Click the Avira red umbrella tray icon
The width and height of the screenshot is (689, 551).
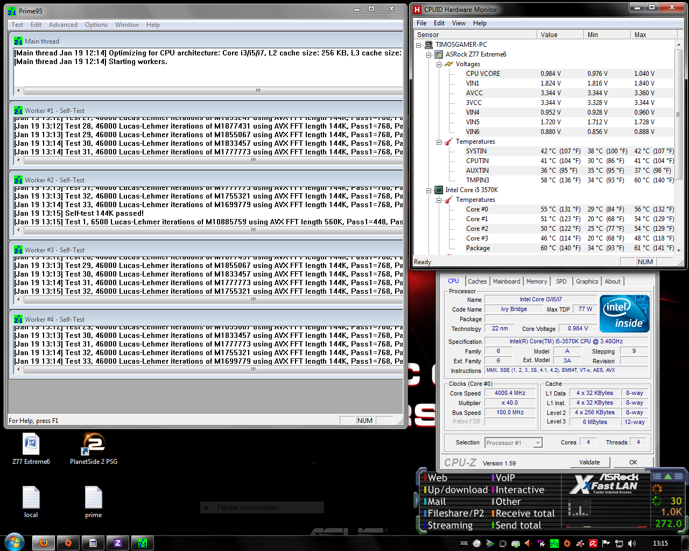click(x=593, y=543)
